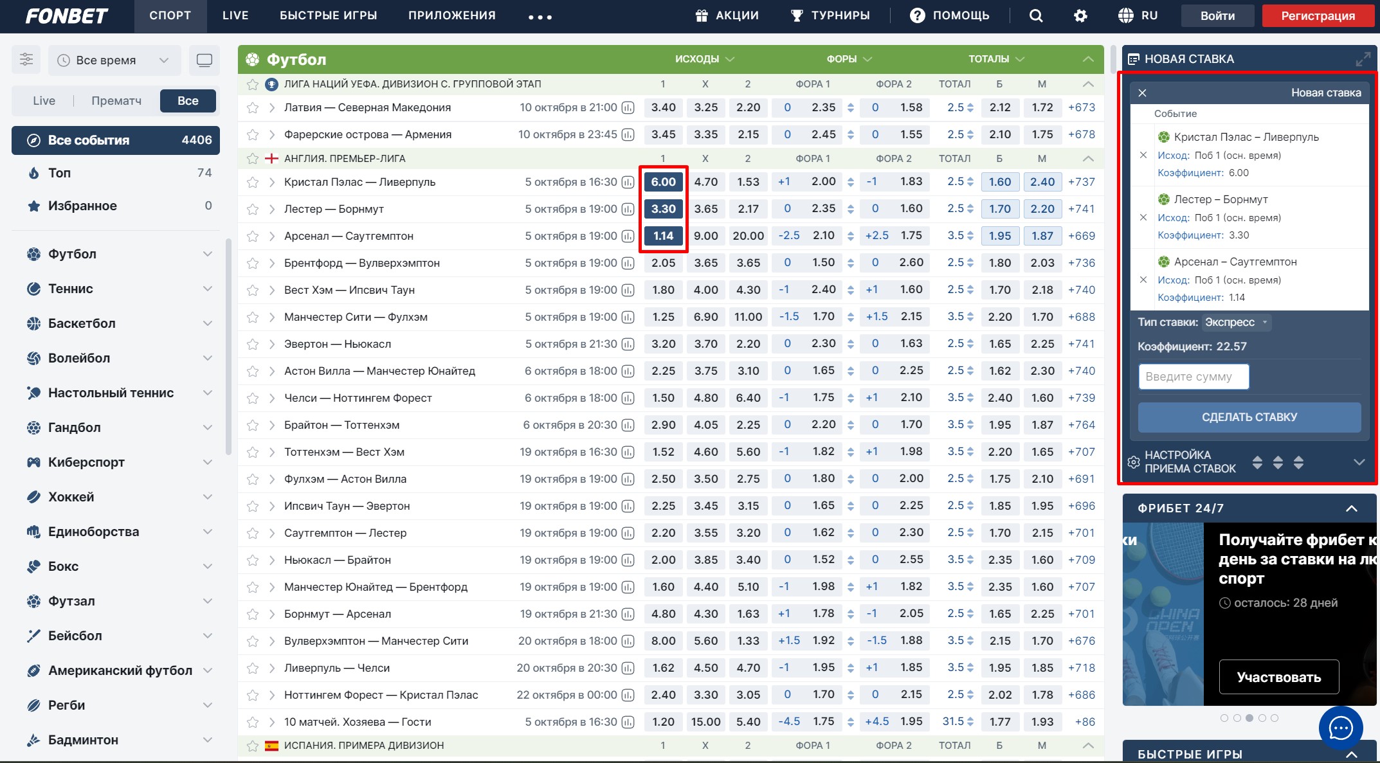
Task: Switch to the Прематч tab
Action: pos(116,101)
